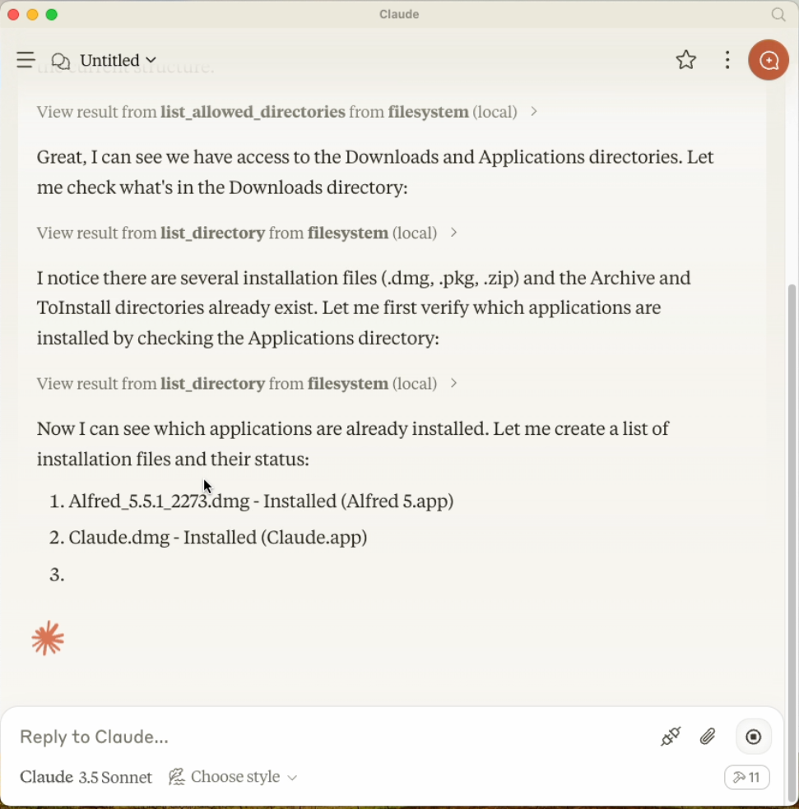Star this conversation
This screenshot has width=799, height=809.
(686, 60)
